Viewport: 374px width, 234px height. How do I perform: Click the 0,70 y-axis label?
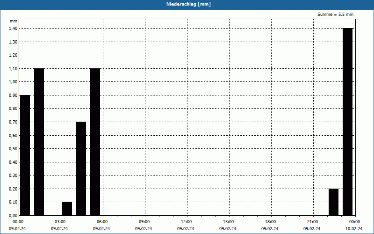[13, 122]
